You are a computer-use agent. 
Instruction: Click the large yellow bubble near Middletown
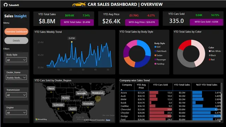click(98, 99)
